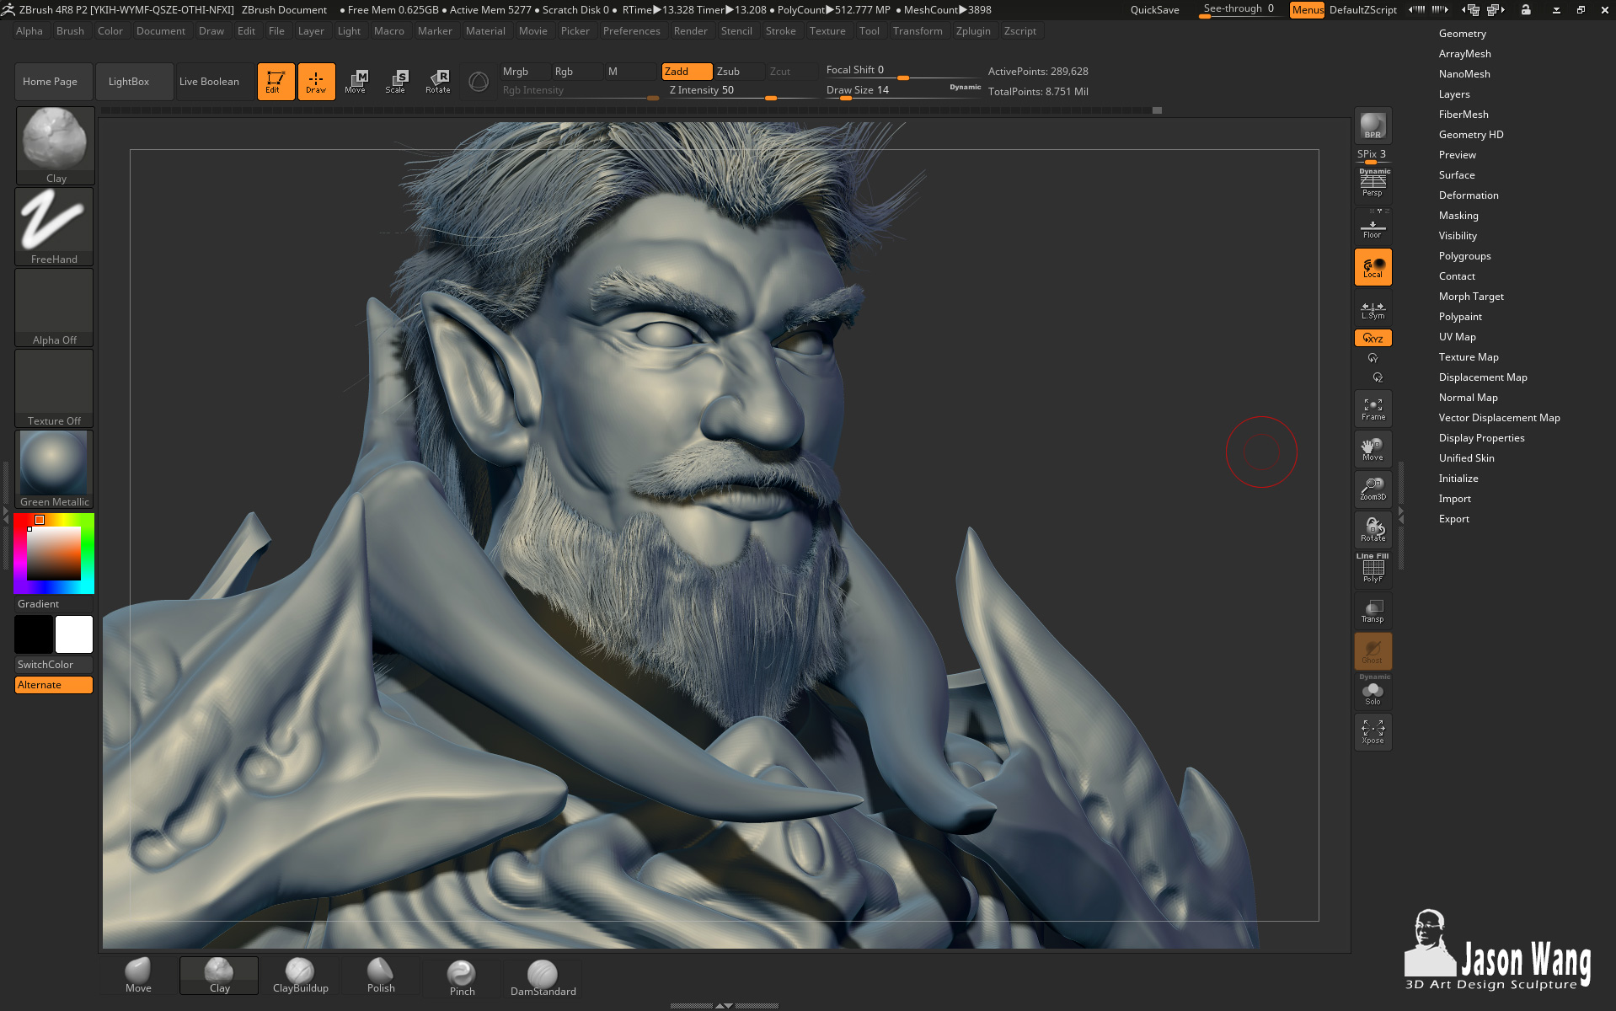Image resolution: width=1616 pixels, height=1011 pixels.
Task: Activate the Scale gizmo tool
Action: click(395, 82)
